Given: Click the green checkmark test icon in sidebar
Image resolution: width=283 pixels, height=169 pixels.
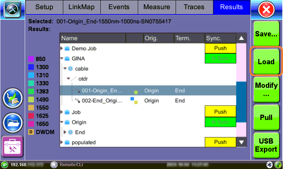Looking at the screenshot, I should point(12,98).
